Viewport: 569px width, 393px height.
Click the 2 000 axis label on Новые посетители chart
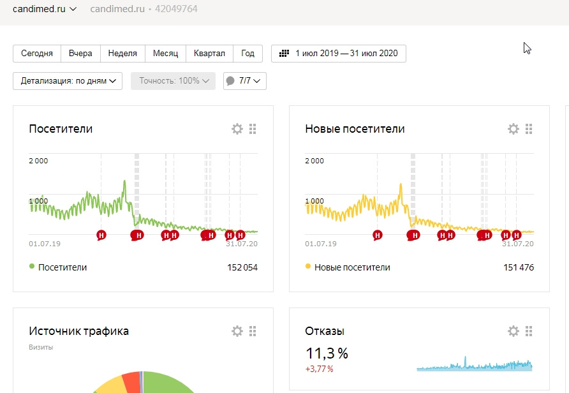tap(314, 161)
